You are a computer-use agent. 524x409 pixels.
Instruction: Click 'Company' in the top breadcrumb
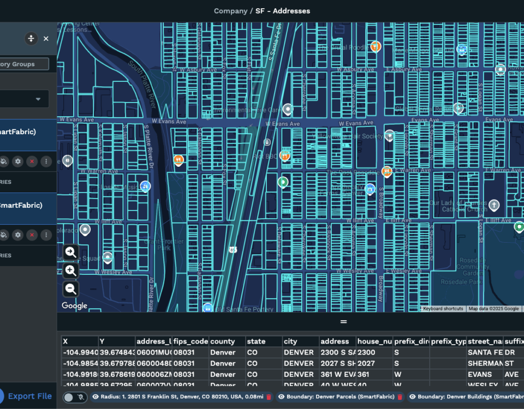click(x=230, y=10)
